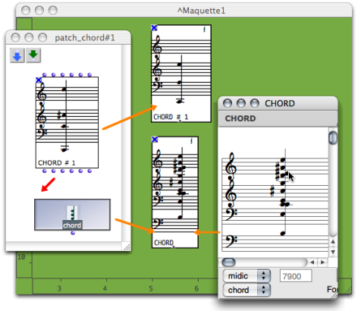Click the top notehead in the CHORD editor score
The height and width of the screenshot is (311, 361).
point(283,160)
